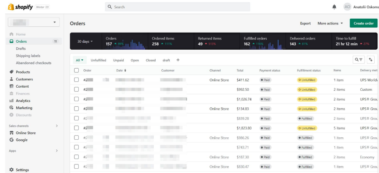Click the Settings gear icon
379x173 pixels.
click(x=11, y=170)
